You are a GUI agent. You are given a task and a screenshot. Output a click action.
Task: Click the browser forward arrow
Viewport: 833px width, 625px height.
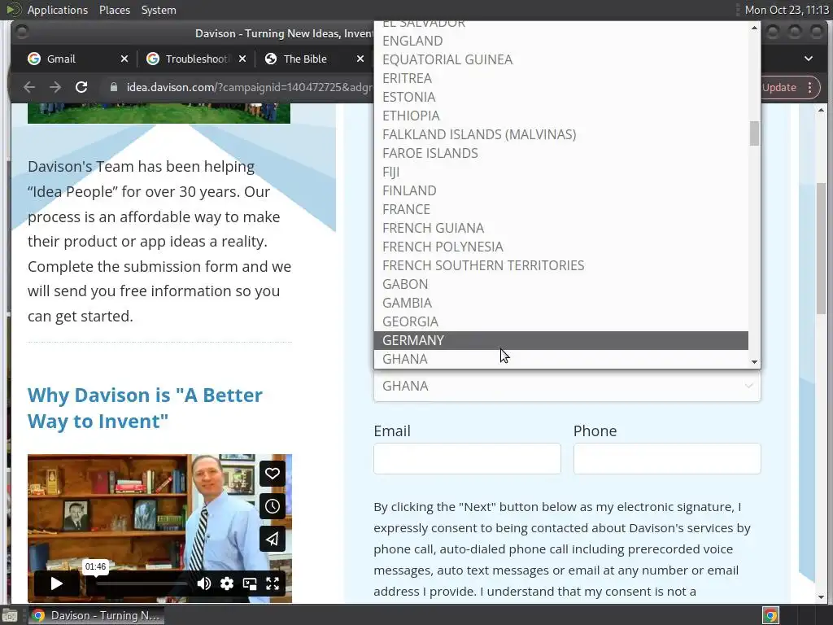pyautogui.click(x=55, y=87)
